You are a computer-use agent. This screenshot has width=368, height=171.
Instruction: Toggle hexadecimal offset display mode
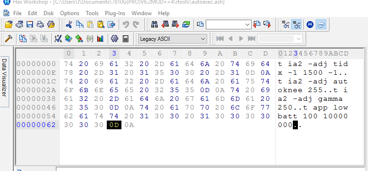coord(296,24)
